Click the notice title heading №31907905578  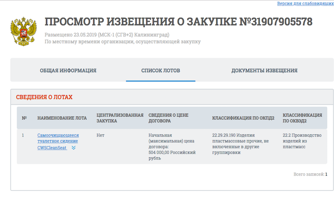pyautogui.click(x=179, y=22)
